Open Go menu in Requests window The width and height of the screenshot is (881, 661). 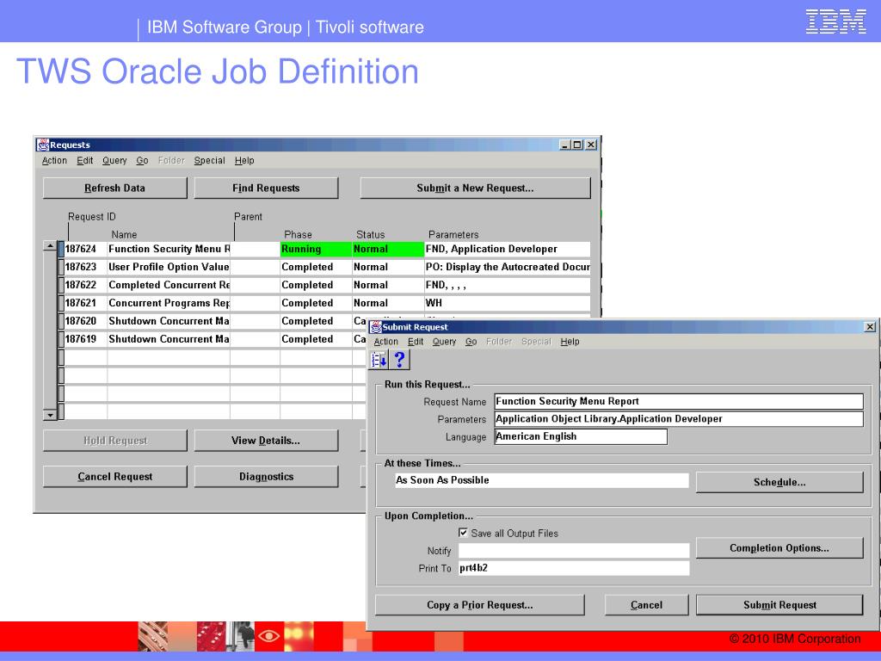(x=142, y=161)
